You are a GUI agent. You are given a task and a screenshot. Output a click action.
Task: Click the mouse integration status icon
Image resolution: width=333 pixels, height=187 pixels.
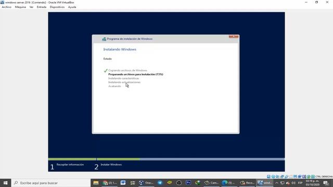point(309,177)
